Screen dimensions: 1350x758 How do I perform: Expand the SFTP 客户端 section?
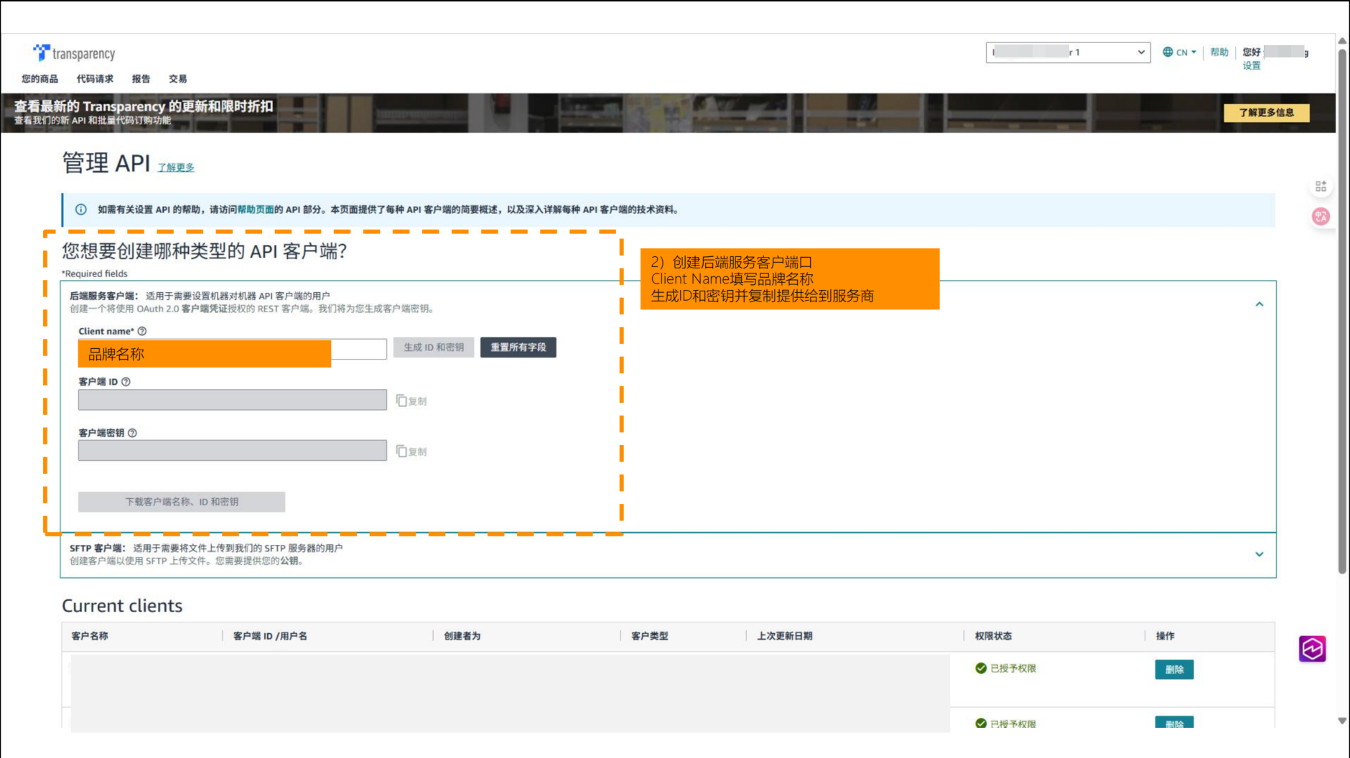click(x=1260, y=554)
